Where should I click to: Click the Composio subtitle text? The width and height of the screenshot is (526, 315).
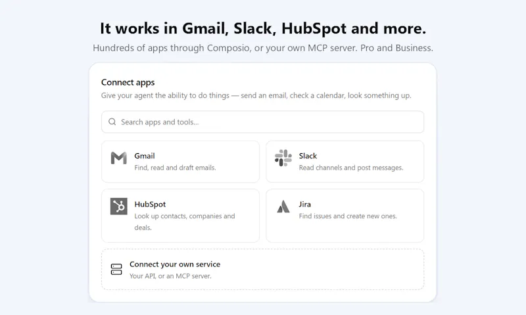[x=263, y=48]
